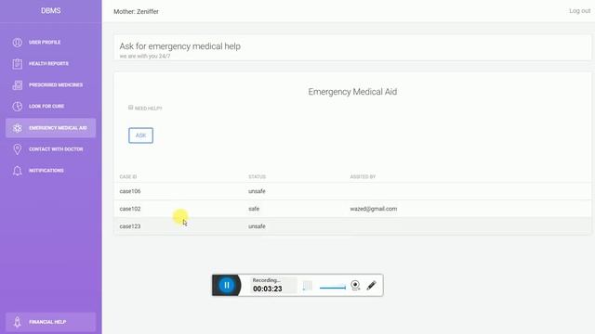Screen dimensions: 595x334
Task: Adjust the recorder volume slider
Action: click(333, 288)
